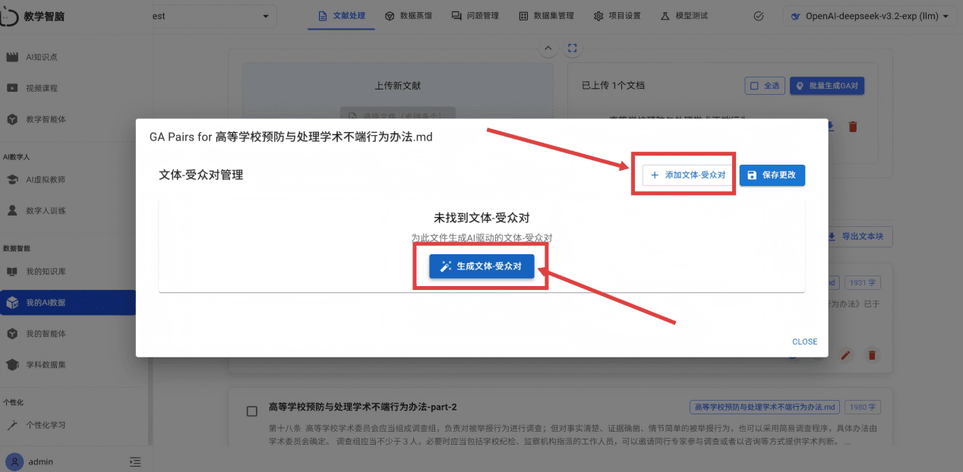The width and height of the screenshot is (963, 472).
Task: Edit text block with red pencil icon
Action: coord(846,355)
